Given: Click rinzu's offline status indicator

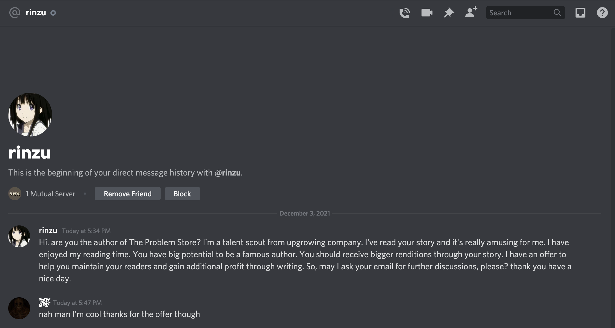Looking at the screenshot, I should (53, 13).
